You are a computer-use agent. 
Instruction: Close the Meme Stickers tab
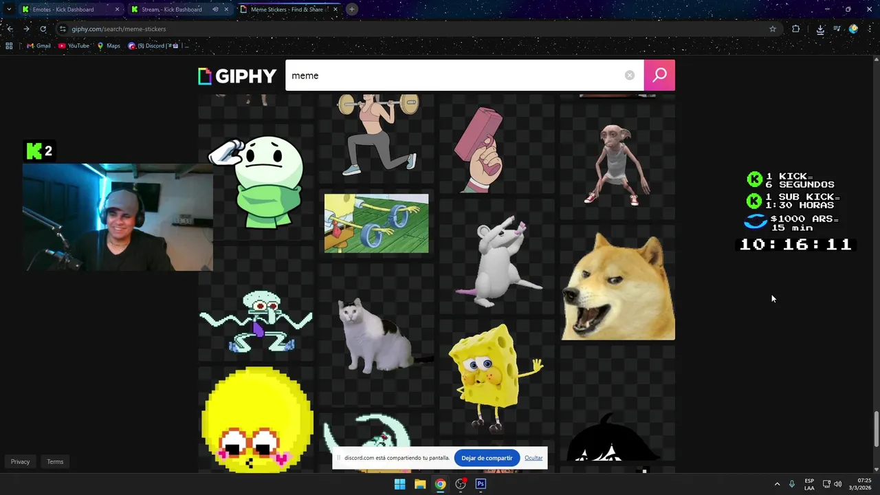335,10
